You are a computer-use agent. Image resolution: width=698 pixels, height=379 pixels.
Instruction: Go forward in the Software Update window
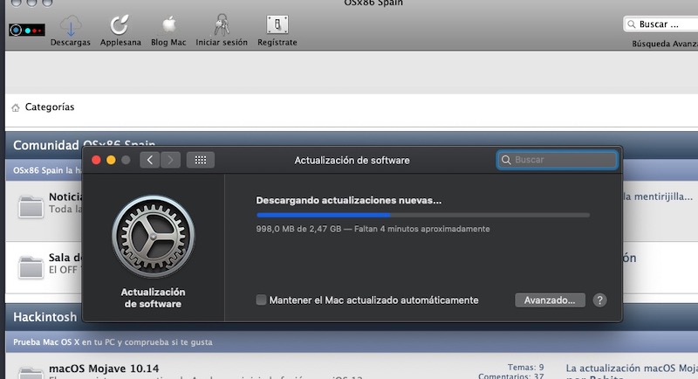170,160
